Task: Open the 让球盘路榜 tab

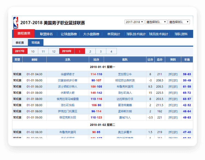Action: 69,34
